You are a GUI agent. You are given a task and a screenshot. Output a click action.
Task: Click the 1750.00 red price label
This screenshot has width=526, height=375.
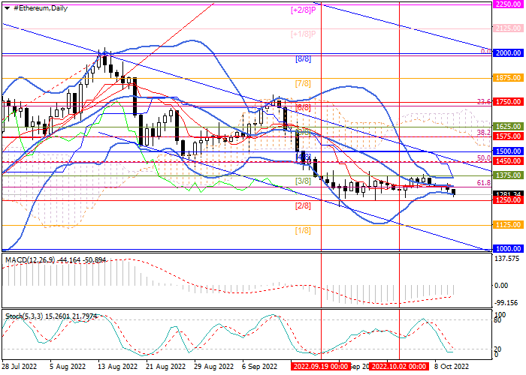tap(508, 101)
